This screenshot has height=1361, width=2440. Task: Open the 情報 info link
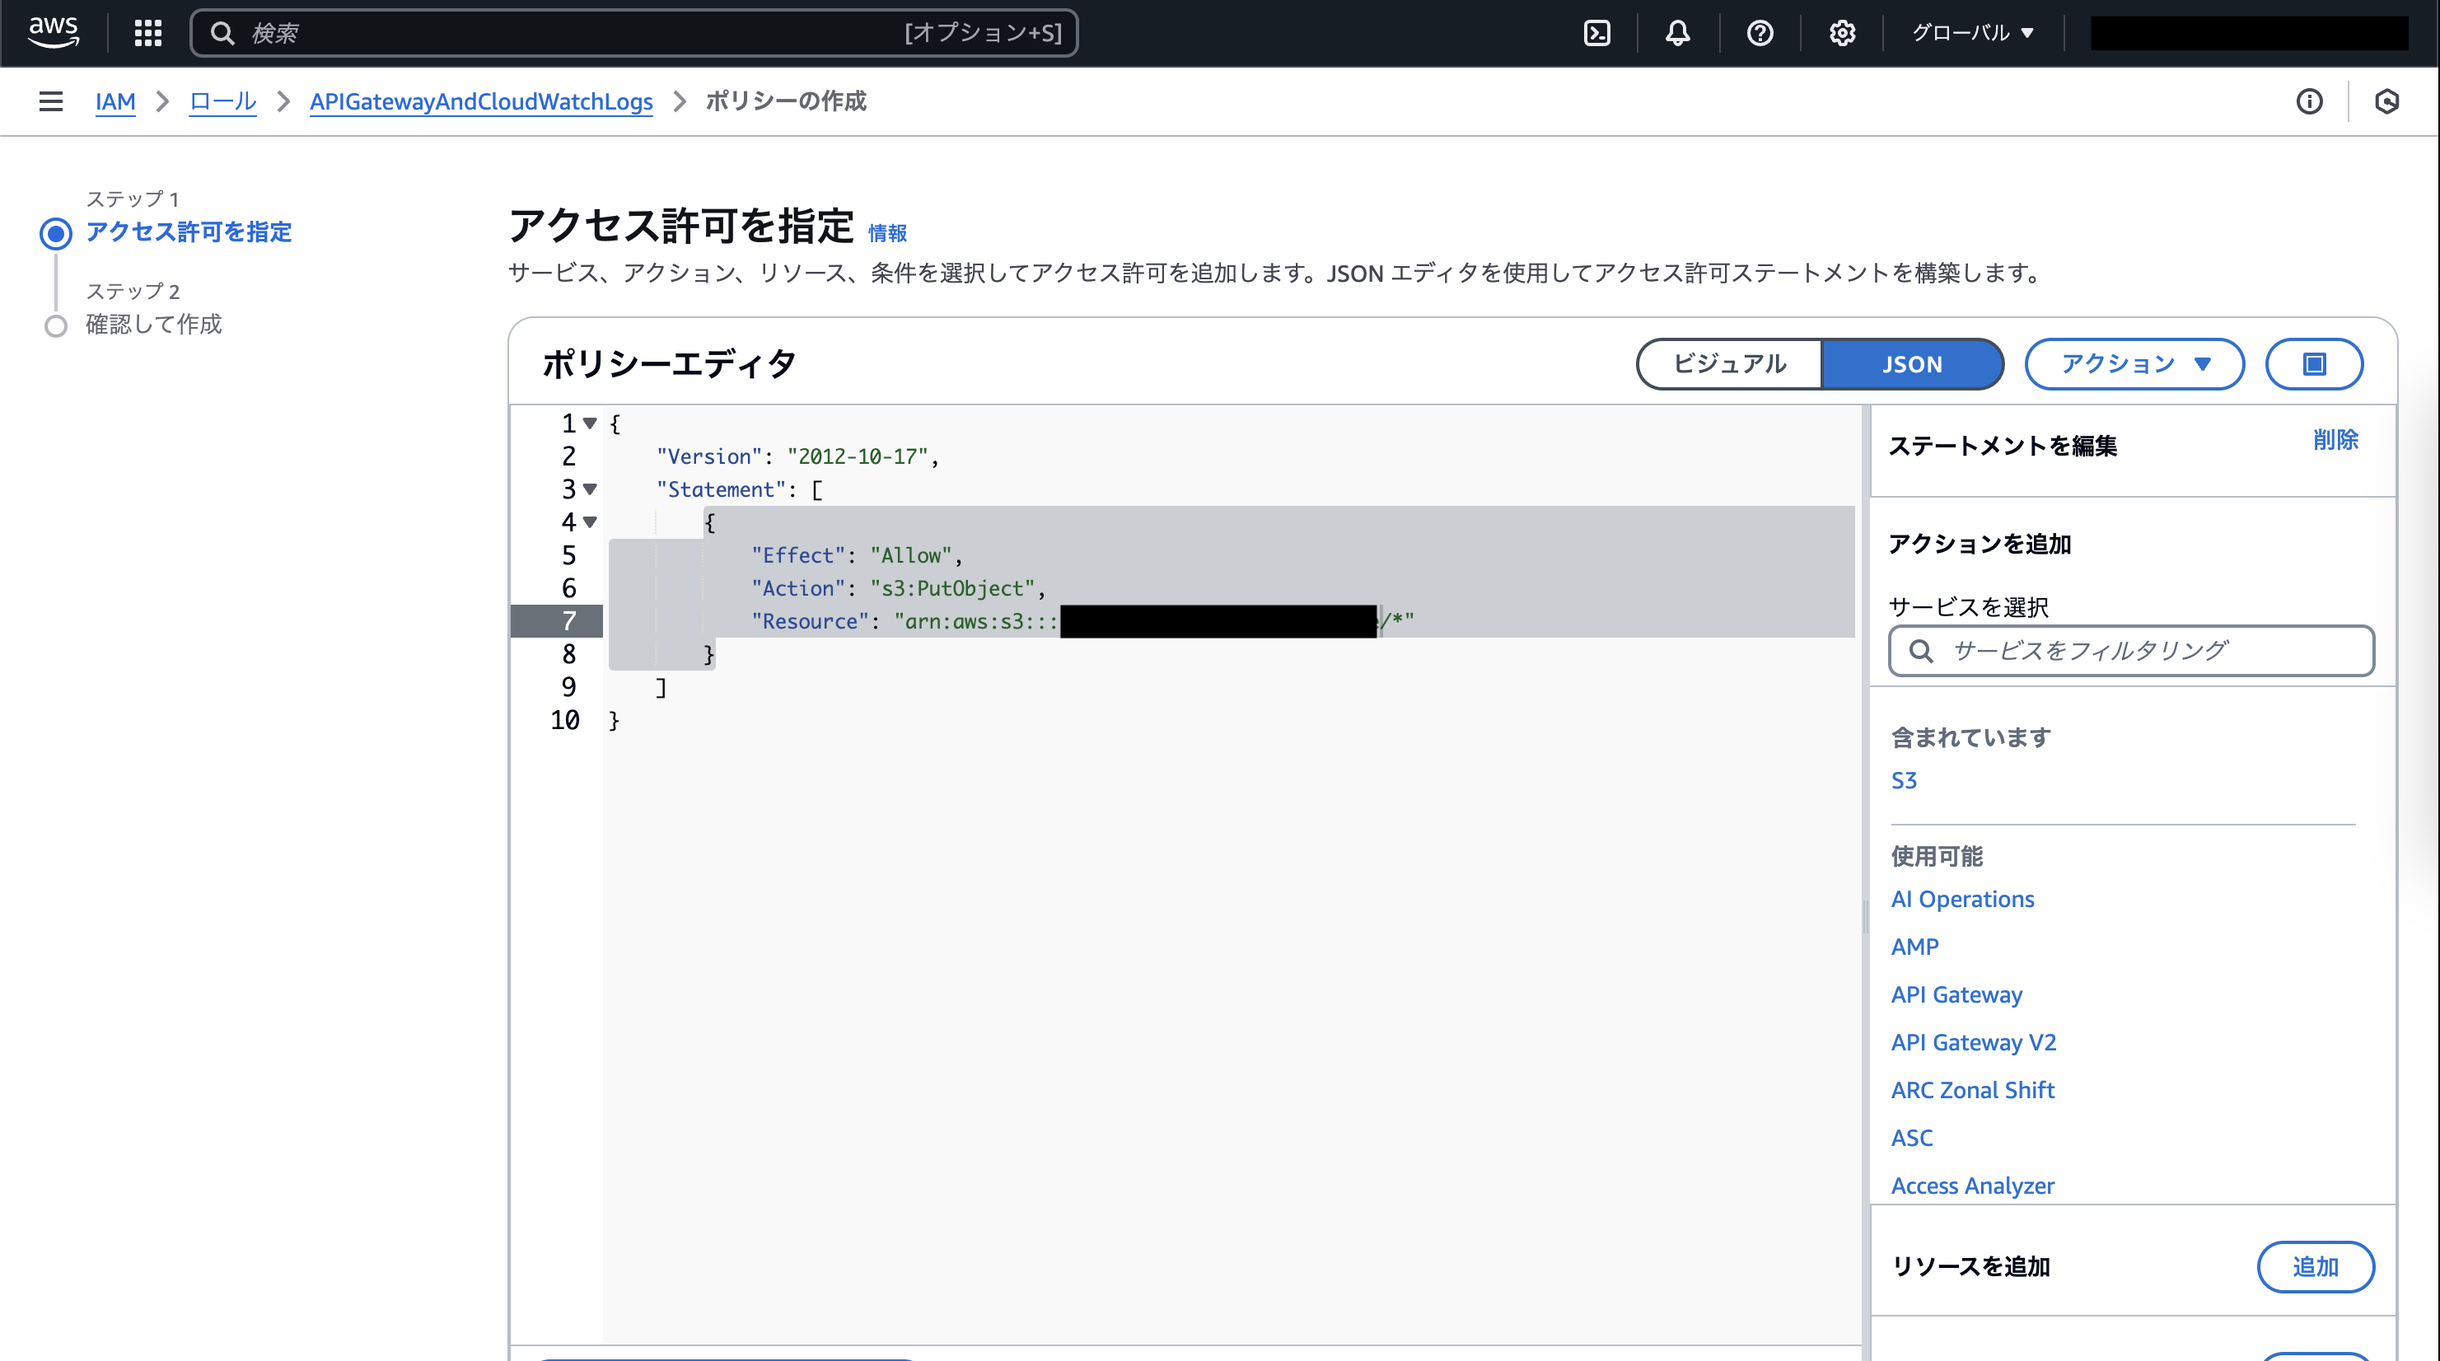point(887,233)
